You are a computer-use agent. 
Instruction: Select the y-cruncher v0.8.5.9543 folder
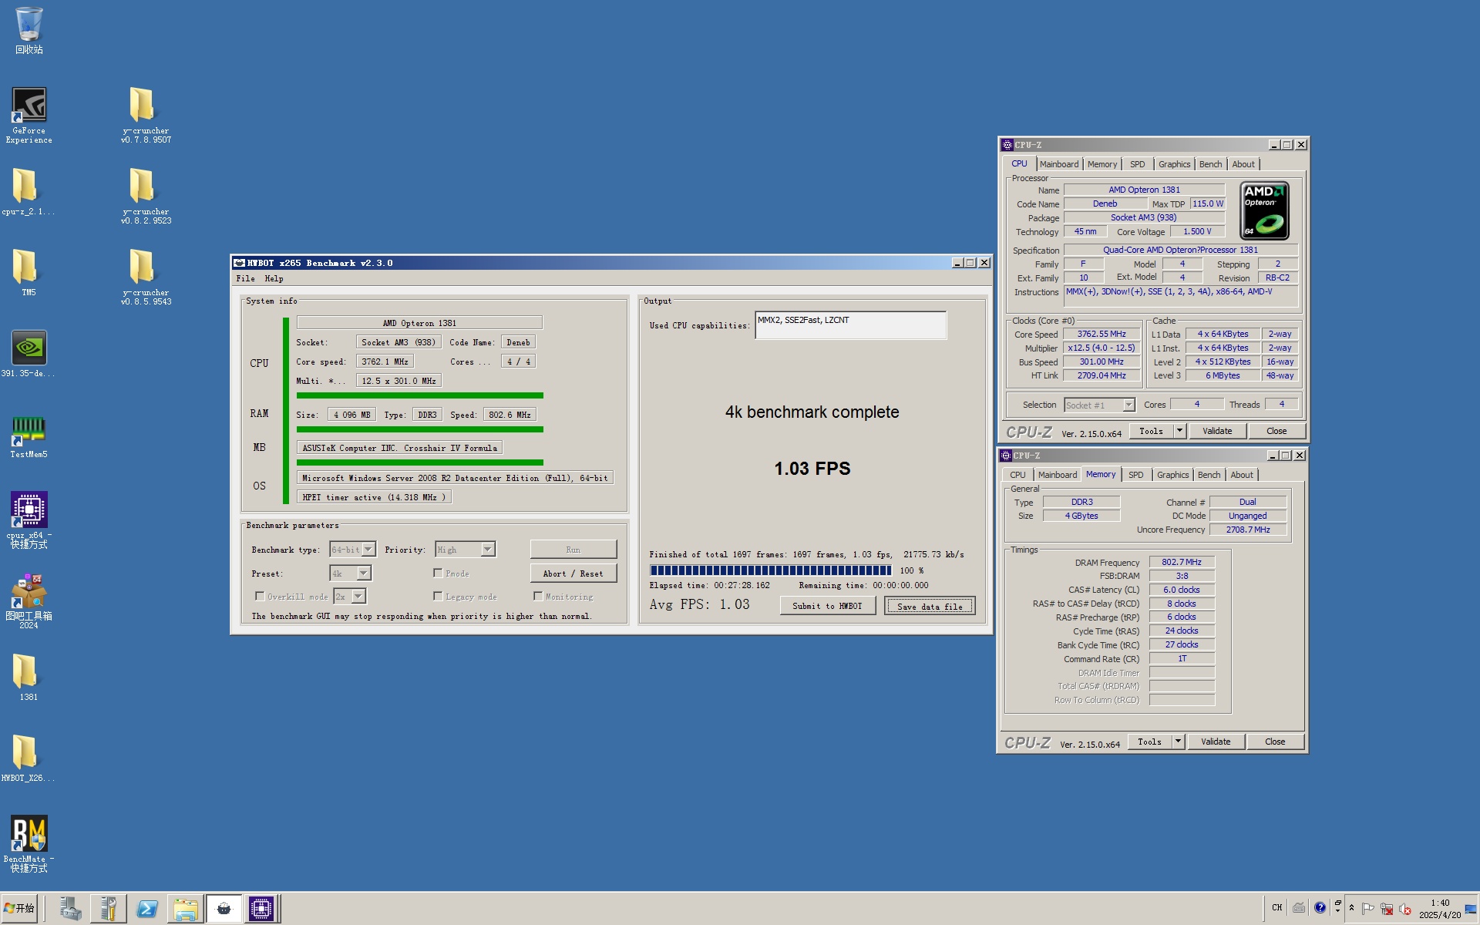[146, 277]
